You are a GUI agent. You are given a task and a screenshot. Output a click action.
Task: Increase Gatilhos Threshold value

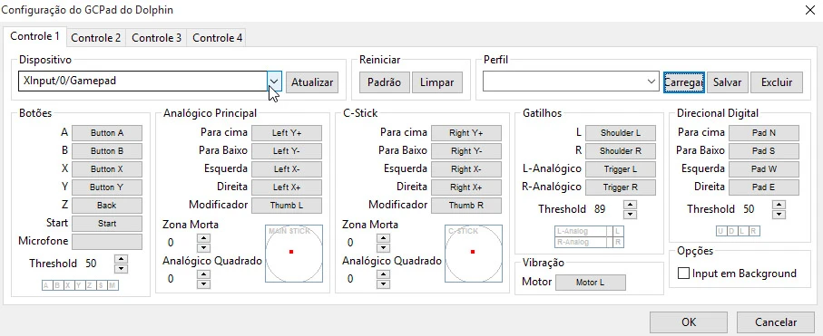click(x=631, y=205)
